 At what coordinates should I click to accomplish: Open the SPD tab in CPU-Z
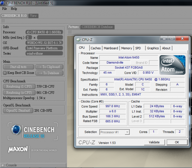[x=138, y=48]
